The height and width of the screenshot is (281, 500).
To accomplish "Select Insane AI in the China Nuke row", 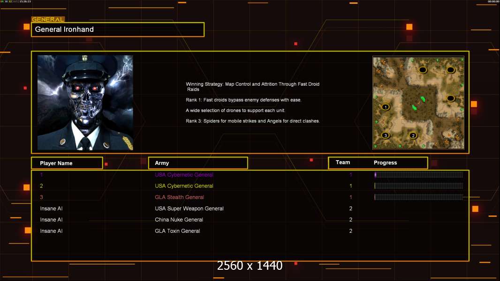I will pos(51,220).
